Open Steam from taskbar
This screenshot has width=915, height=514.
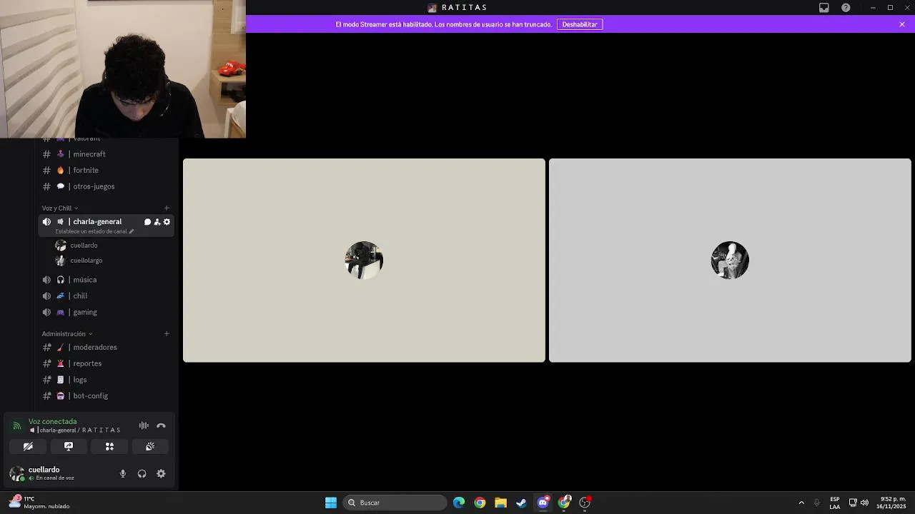point(521,503)
